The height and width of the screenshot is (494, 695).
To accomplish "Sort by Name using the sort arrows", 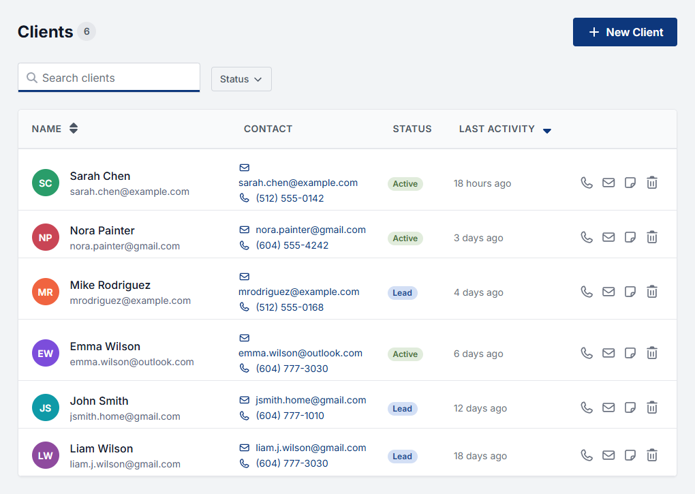I will pos(74,129).
